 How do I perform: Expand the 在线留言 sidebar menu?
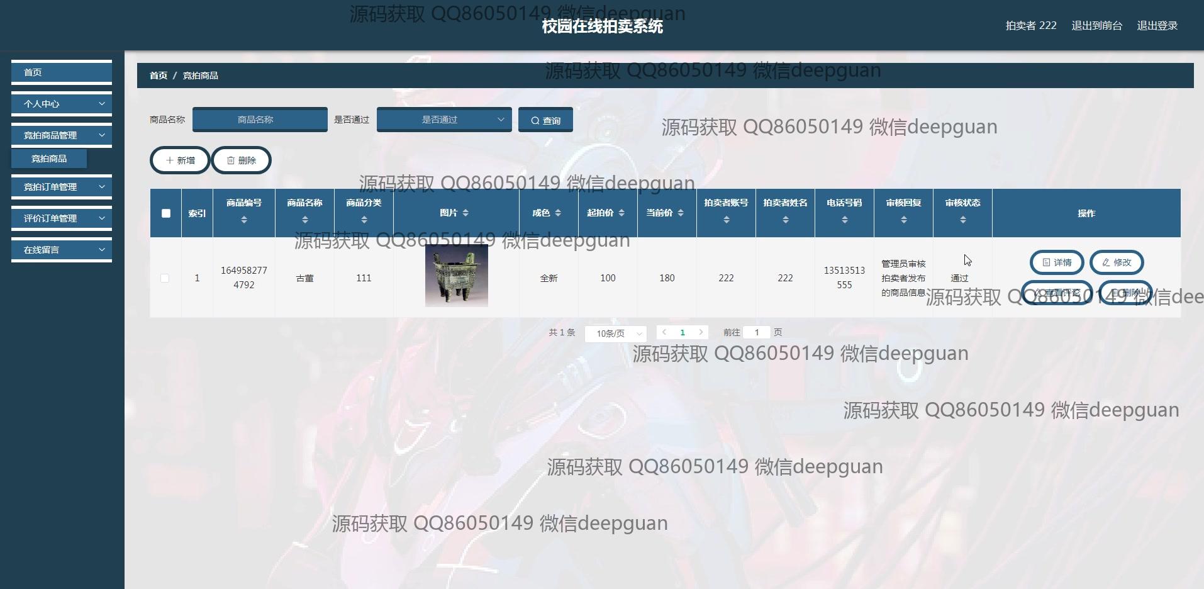62,250
